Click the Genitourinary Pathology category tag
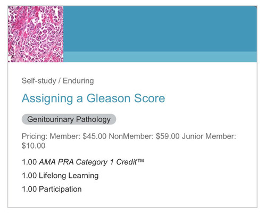 click(69, 119)
